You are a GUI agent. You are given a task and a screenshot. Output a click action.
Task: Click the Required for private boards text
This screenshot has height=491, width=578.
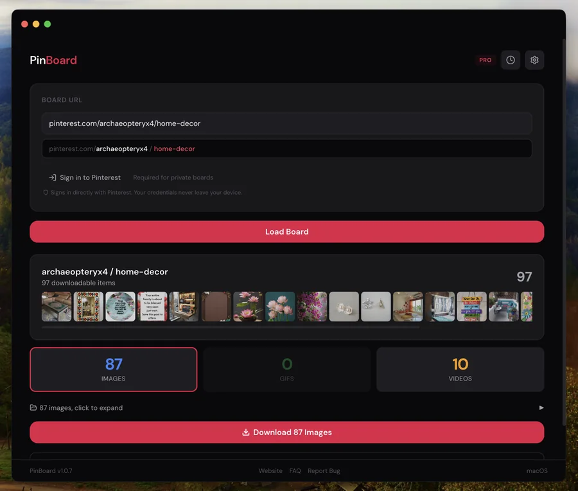173,177
